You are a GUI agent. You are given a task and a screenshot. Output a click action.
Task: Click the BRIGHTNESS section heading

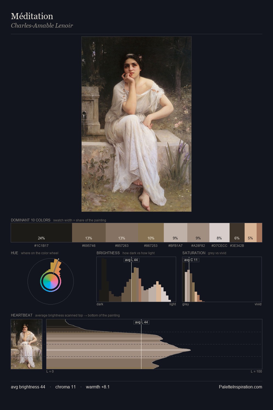coord(108,253)
